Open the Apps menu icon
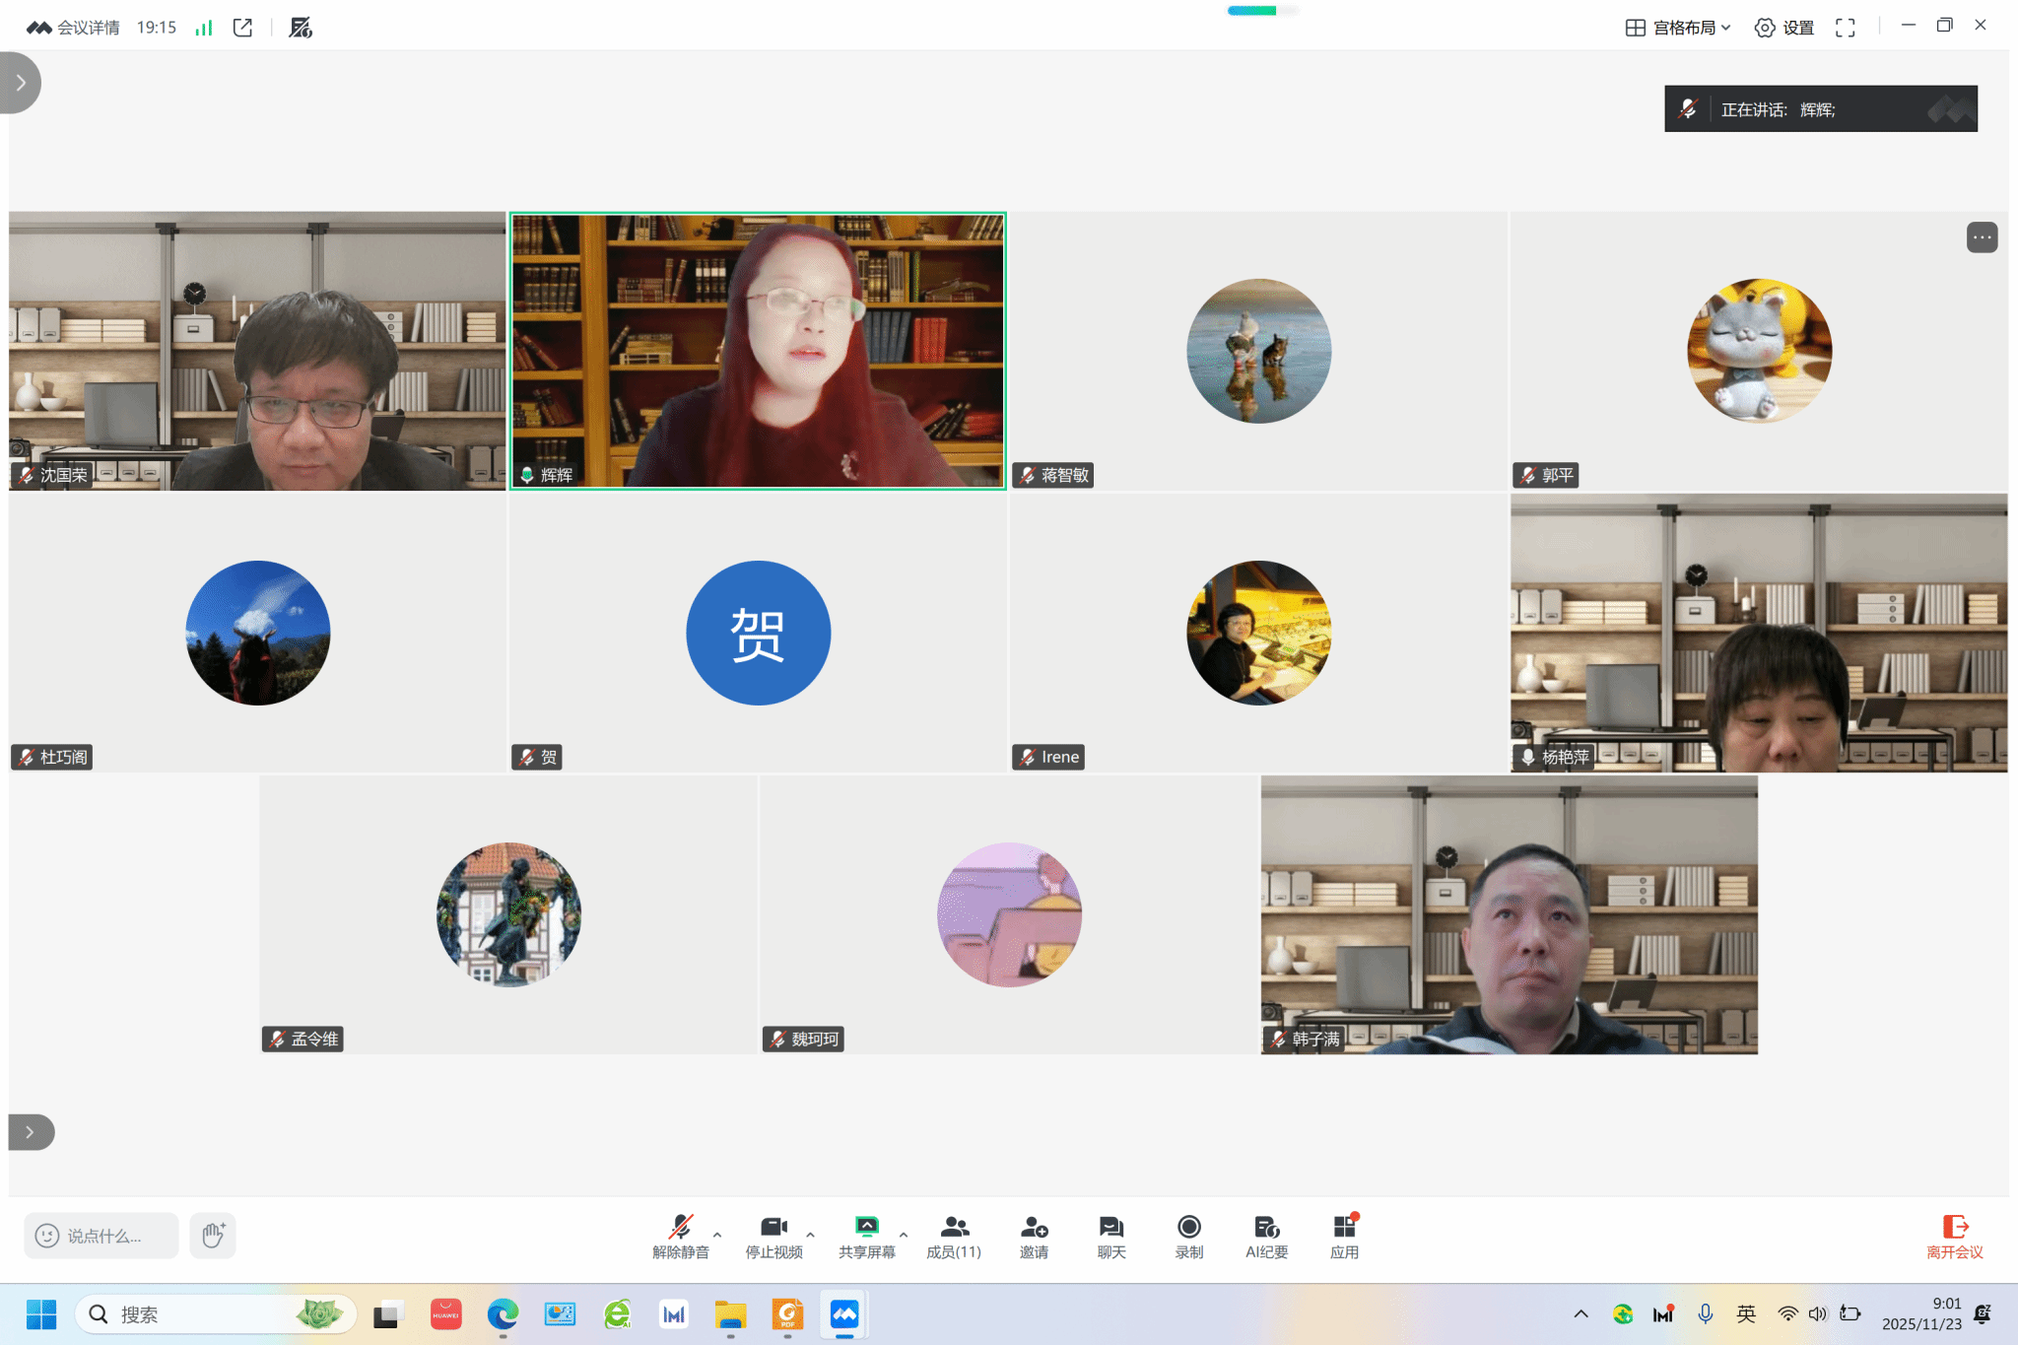The width and height of the screenshot is (2018, 1345). (1344, 1236)
